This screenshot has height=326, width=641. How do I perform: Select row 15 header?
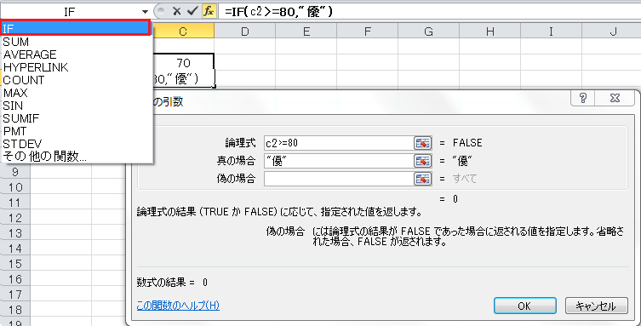(15, 264)
